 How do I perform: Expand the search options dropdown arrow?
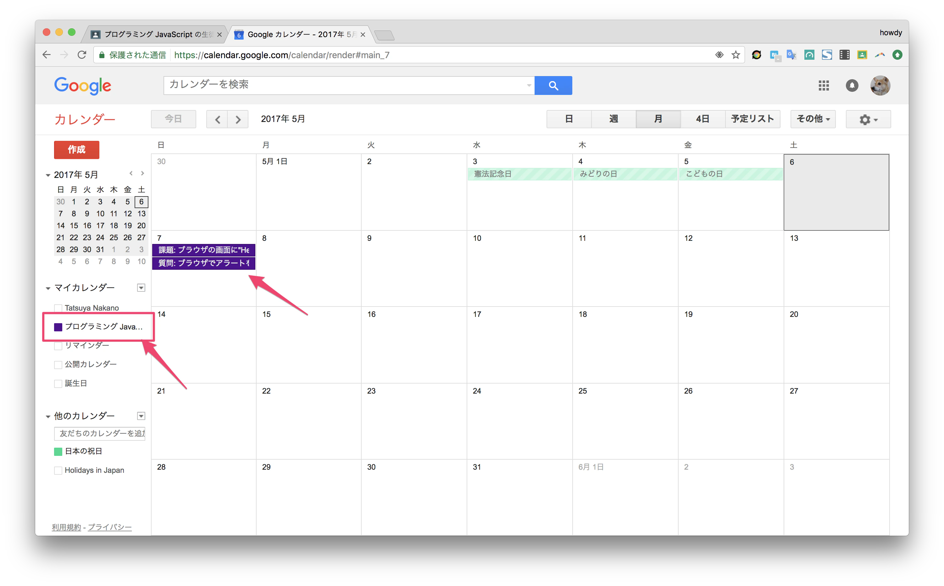coord(529,85)
